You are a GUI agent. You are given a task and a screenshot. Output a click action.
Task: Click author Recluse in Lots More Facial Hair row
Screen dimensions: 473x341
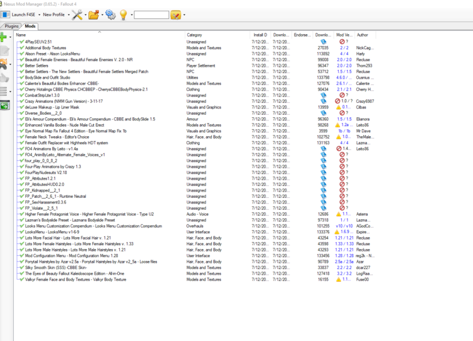363,238
